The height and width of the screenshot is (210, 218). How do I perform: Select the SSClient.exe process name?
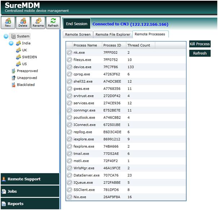[84, 190]
